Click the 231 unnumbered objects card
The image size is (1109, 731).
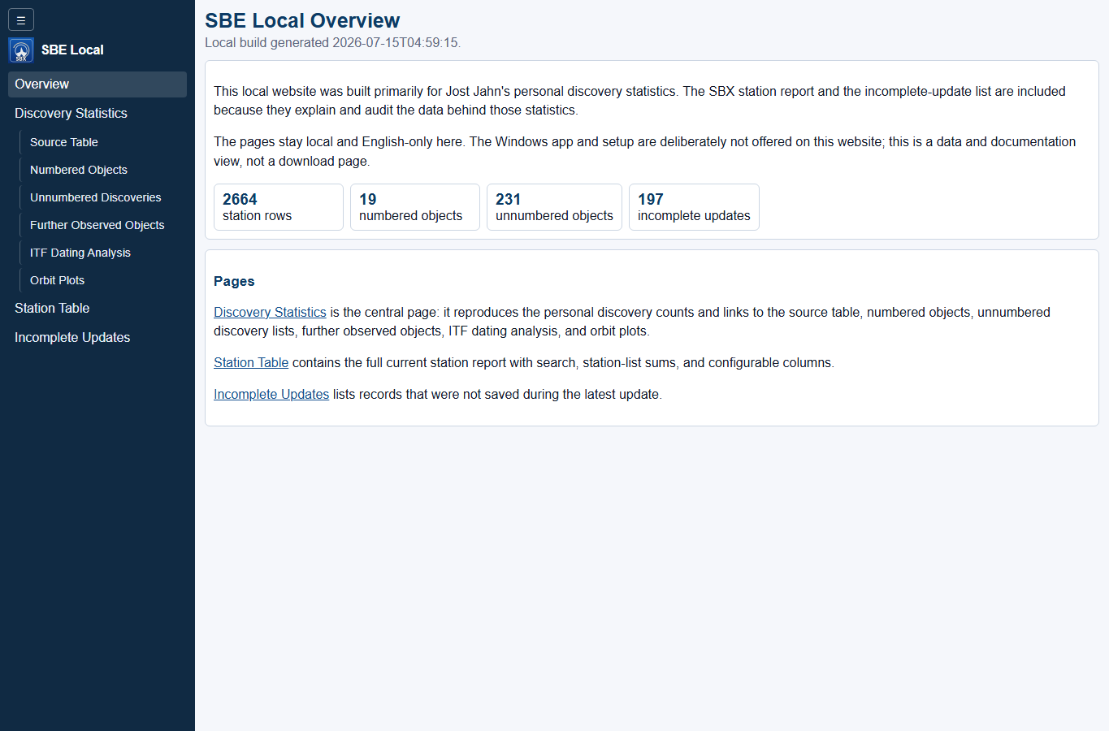(554, 207)
